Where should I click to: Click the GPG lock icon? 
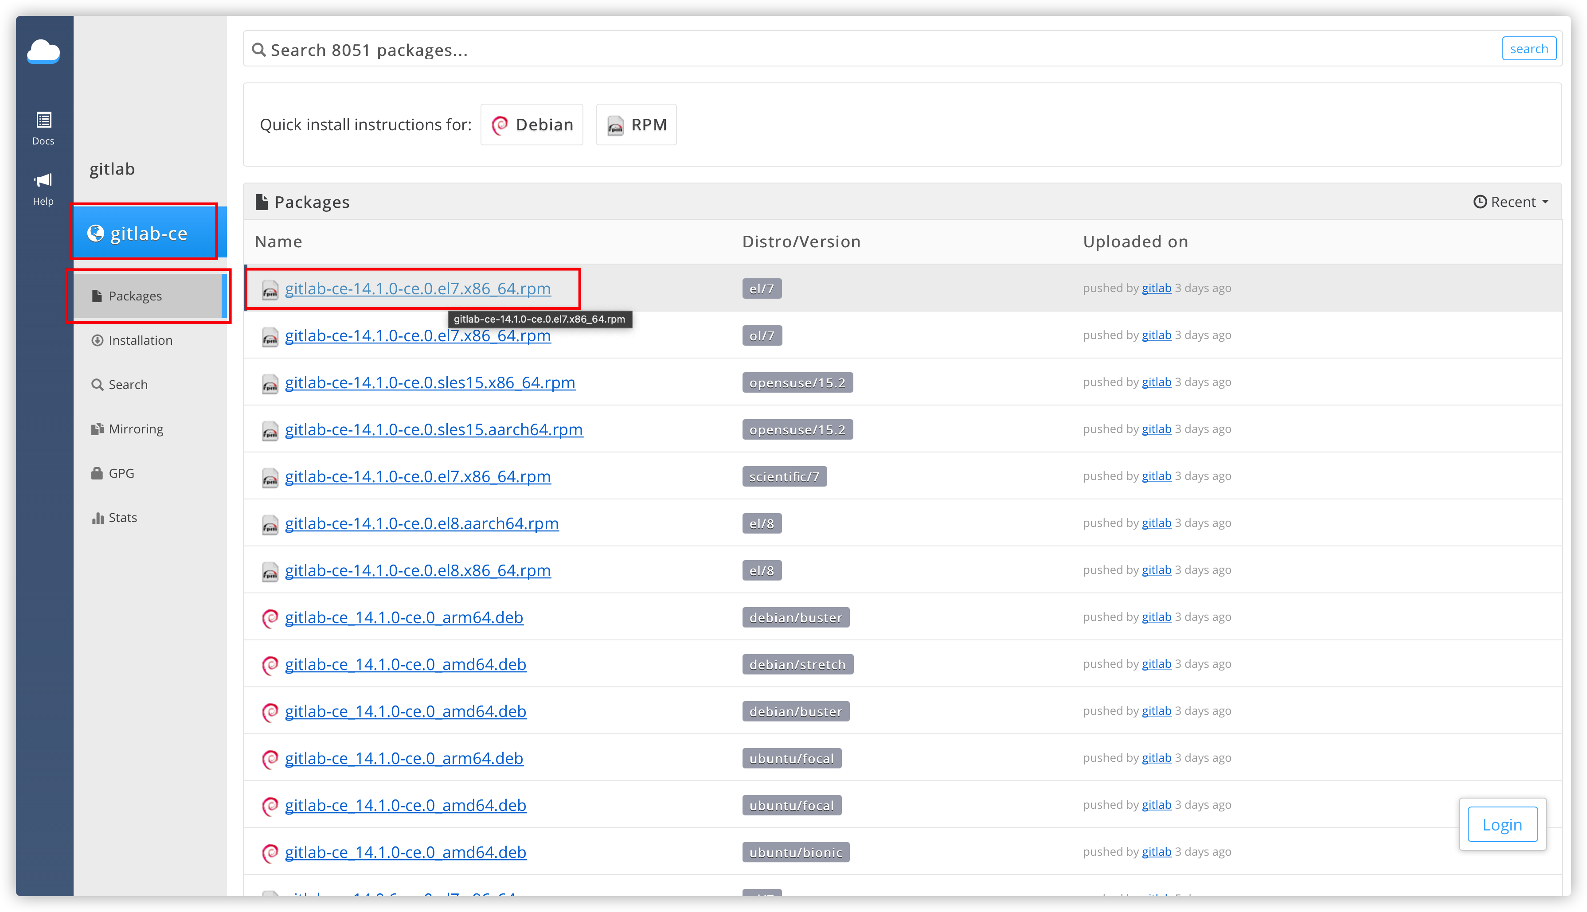(97, 473)
